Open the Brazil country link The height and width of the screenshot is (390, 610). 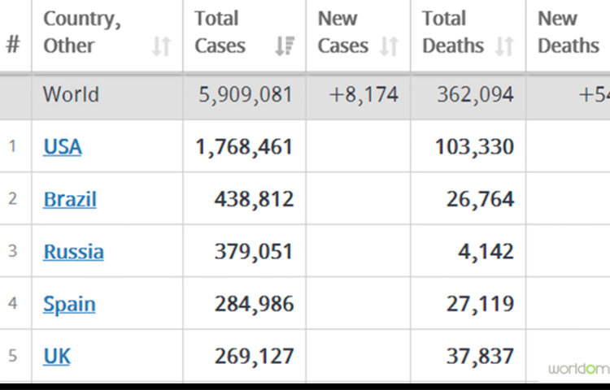click(70, 199)
